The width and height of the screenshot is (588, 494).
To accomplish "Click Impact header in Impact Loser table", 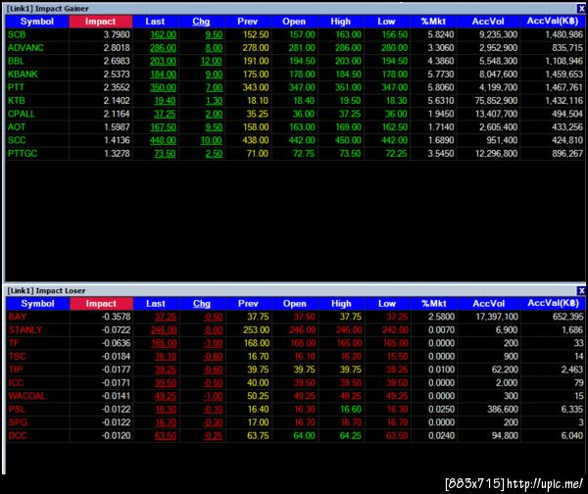I will [101, 304].
